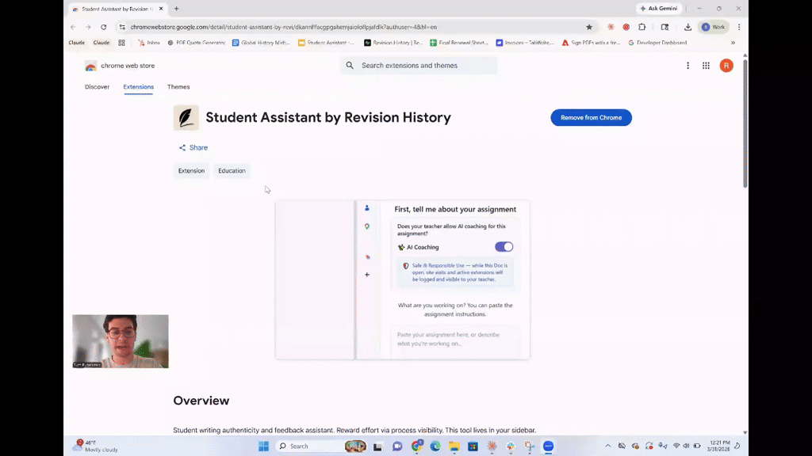Open the weather widget in taskbar
The width and height of the screenshot is (812, 456).
[x=95, y=446]
